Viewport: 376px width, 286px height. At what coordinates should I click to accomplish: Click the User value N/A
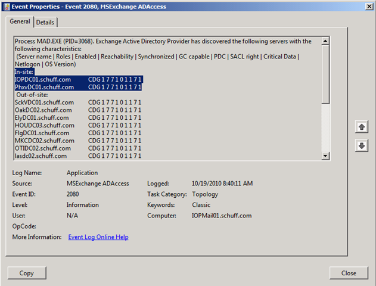pyautogui.click(x=72, y=216)
